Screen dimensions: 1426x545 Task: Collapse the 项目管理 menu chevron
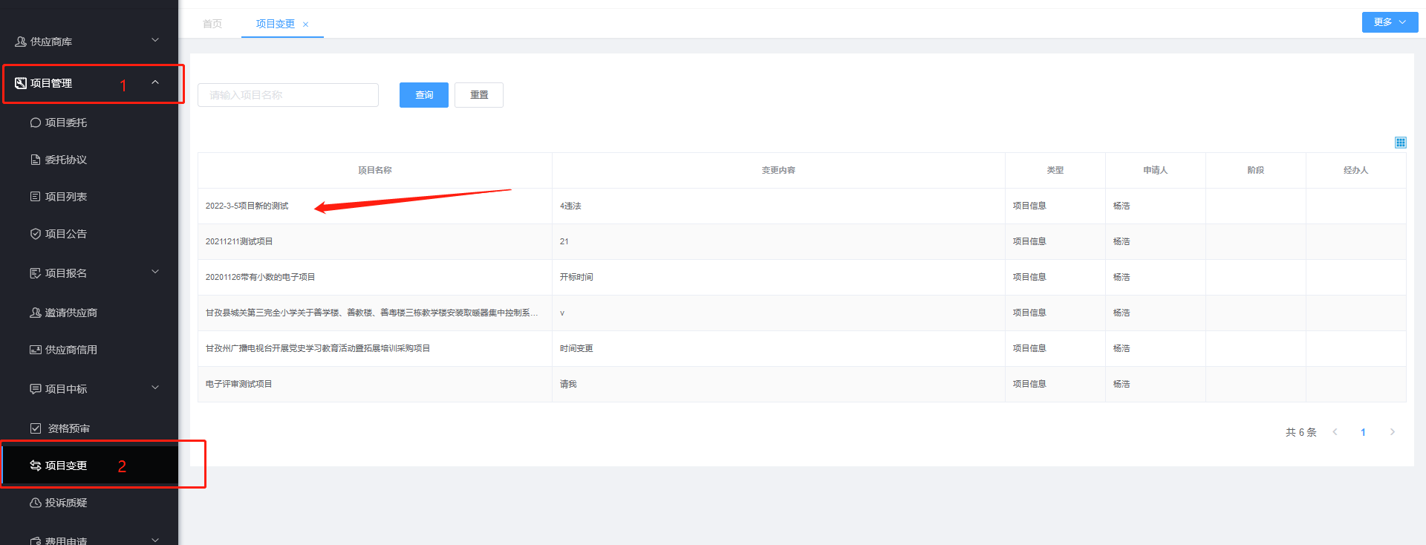tap(155, 82)
